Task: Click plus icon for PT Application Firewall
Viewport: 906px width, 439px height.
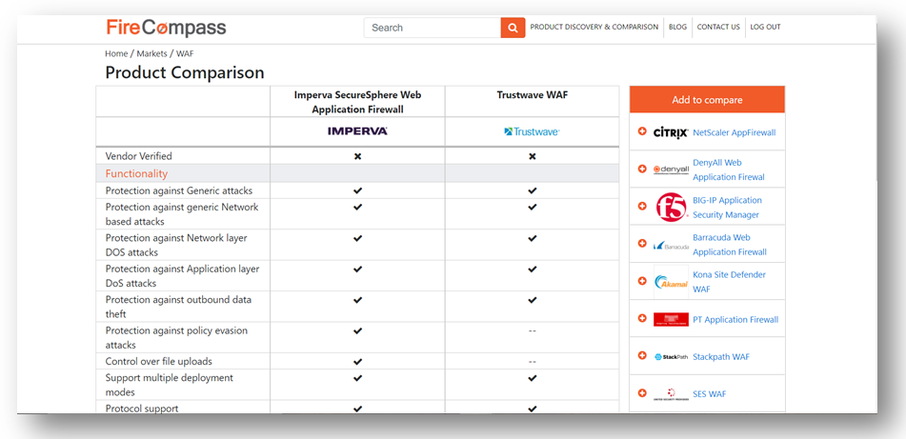Action: click(x=642, y=318)
